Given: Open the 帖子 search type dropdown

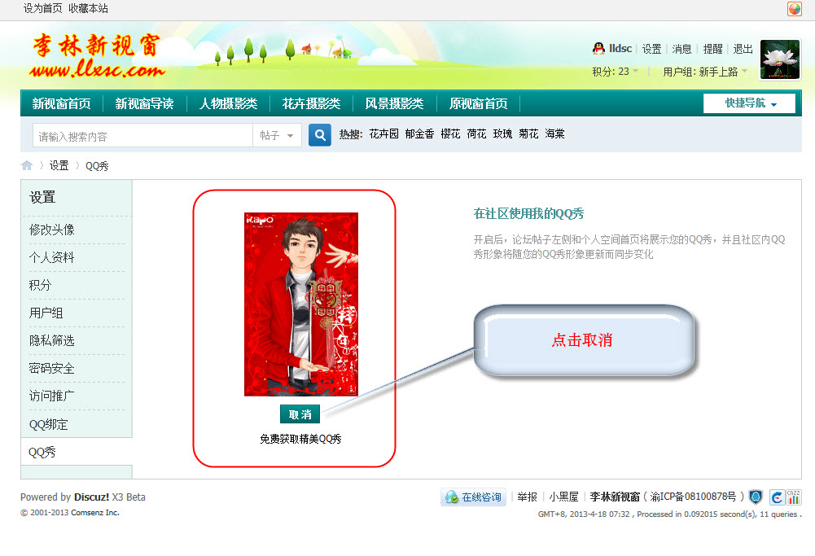Looking at the screenshot, I should coord(277,136).
